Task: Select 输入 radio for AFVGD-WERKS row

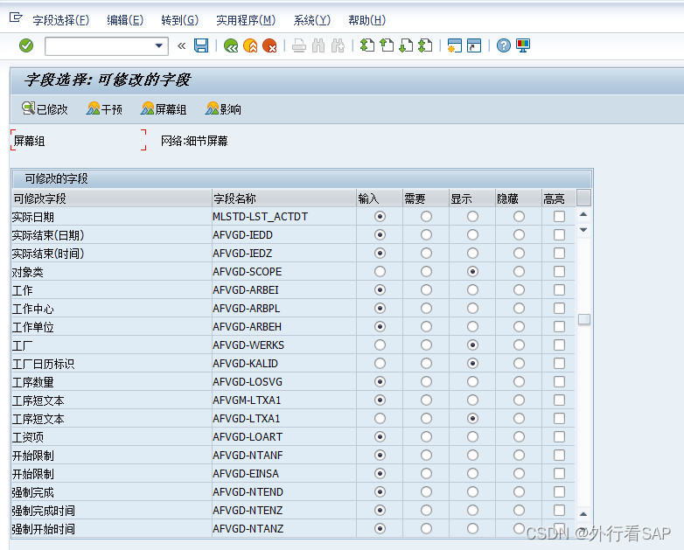Action: pyautogui.click(x=380, y=345)
